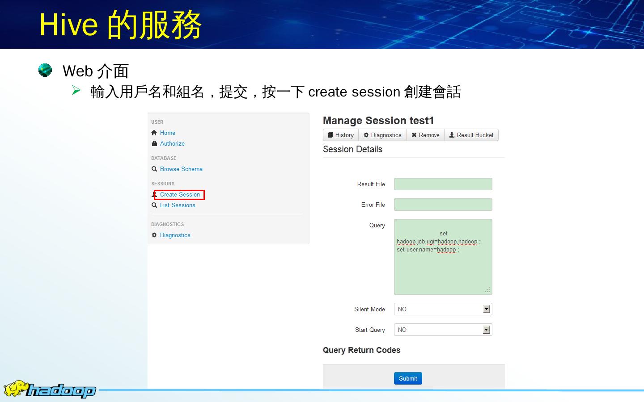Click the Query textarea resize handle
Image resolution: width=644 pixels, height=402 pixels.
[487, 290]
